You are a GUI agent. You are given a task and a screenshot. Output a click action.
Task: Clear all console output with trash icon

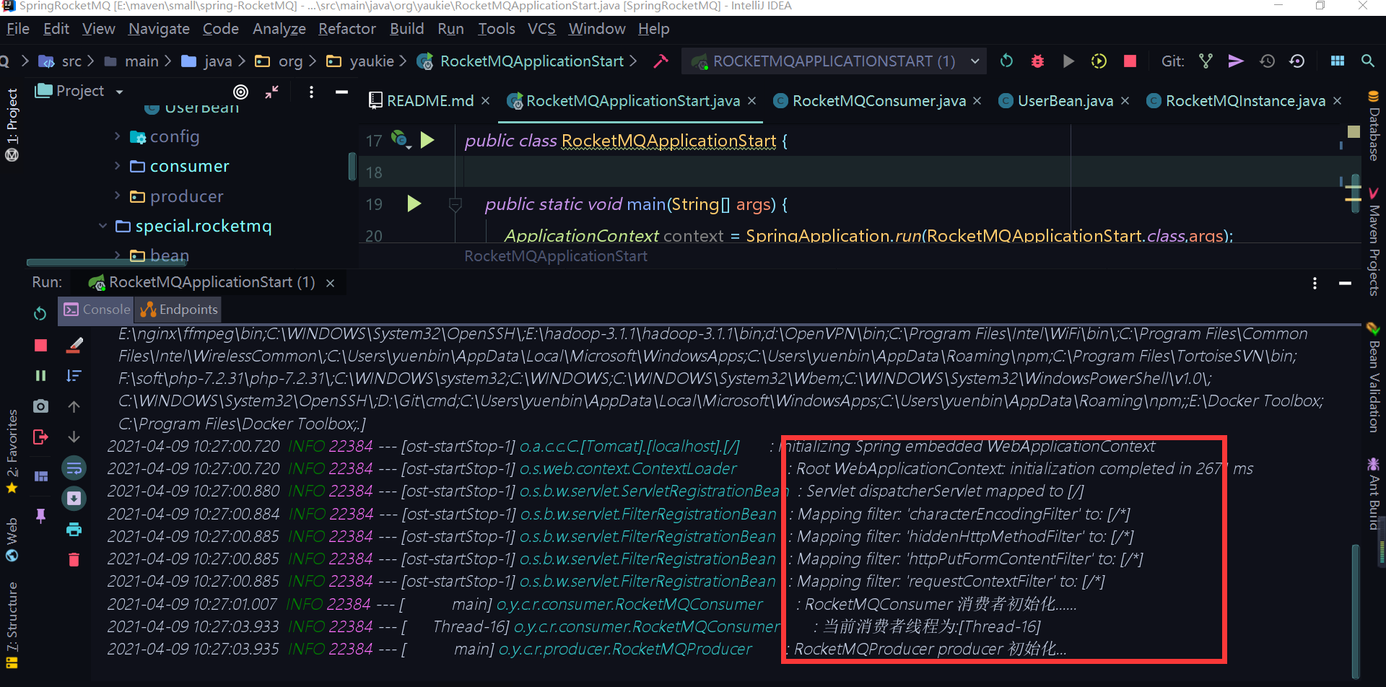[x=74, y=559]
